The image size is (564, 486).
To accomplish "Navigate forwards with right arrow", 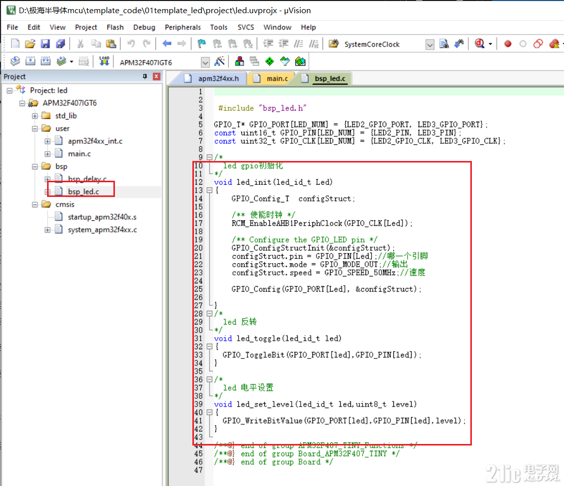I will tap(182, 44).
